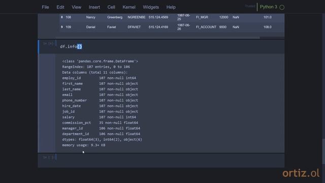
Task: Click the 'salary' output line
Action: 99,117
